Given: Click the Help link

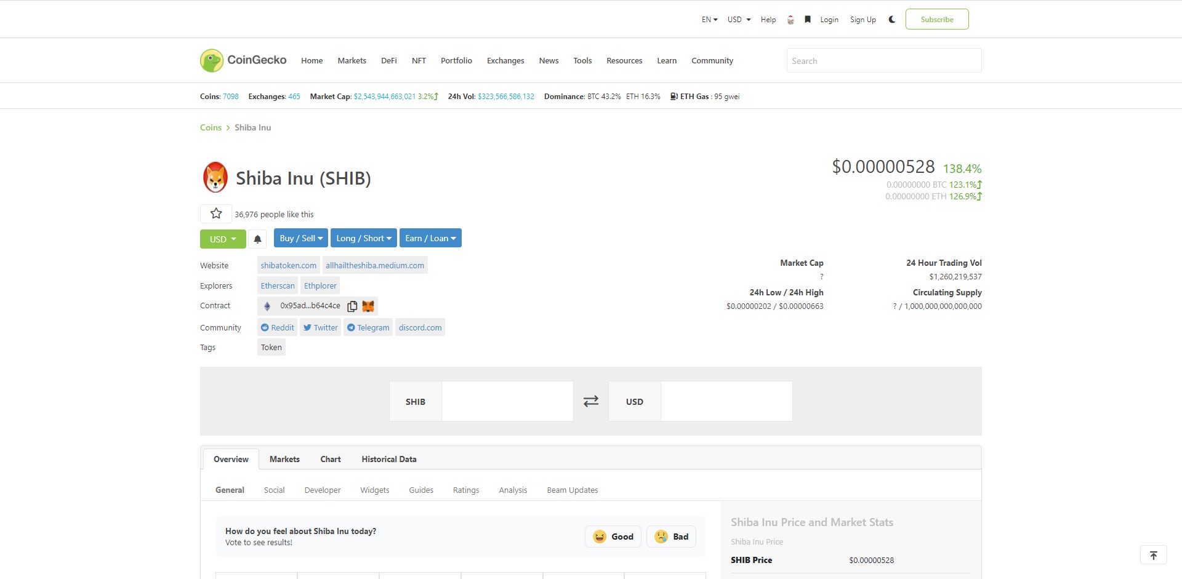Looking at the screenshot, I should [768, 20].
